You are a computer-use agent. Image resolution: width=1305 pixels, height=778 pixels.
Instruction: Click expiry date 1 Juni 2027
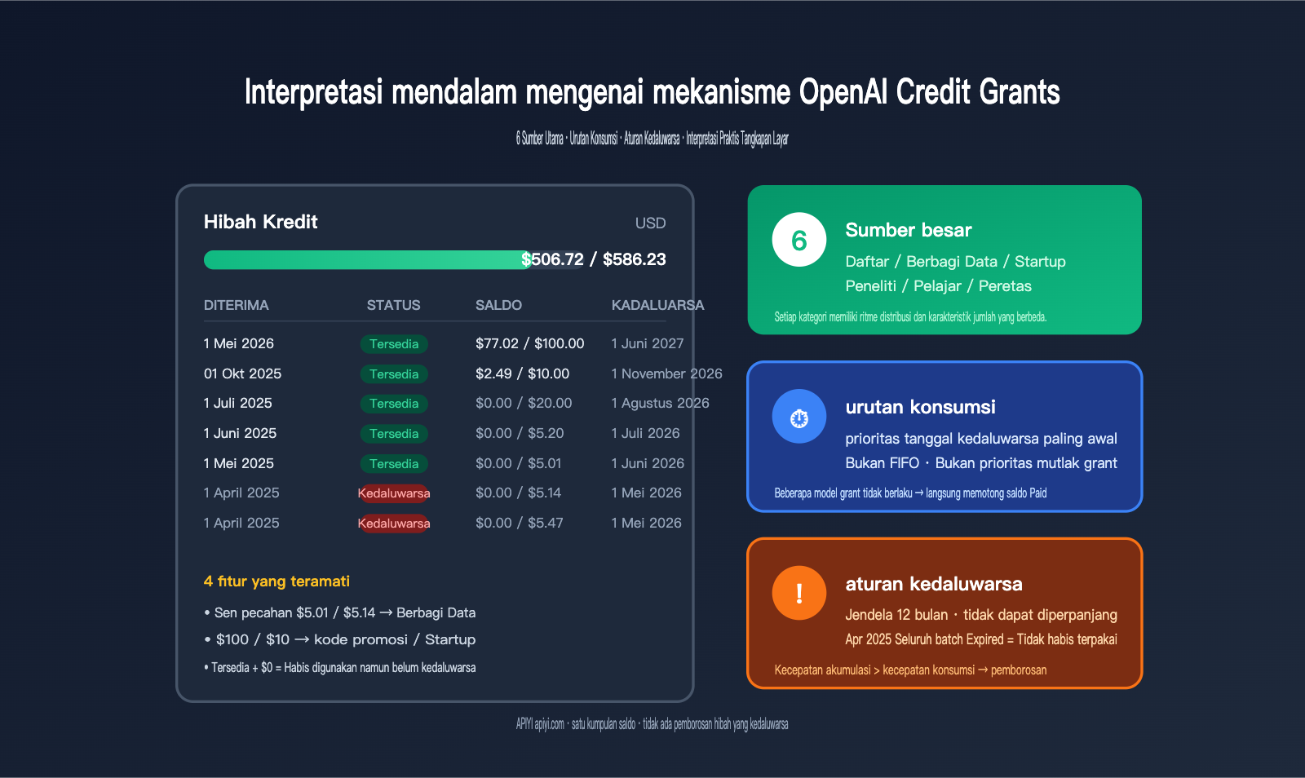pyautogui.click(x=648, y=343)
